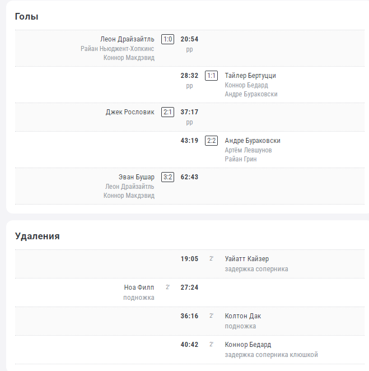Open Эван Бушар player page
Screen dimensions: 369x371
point(137,177)
